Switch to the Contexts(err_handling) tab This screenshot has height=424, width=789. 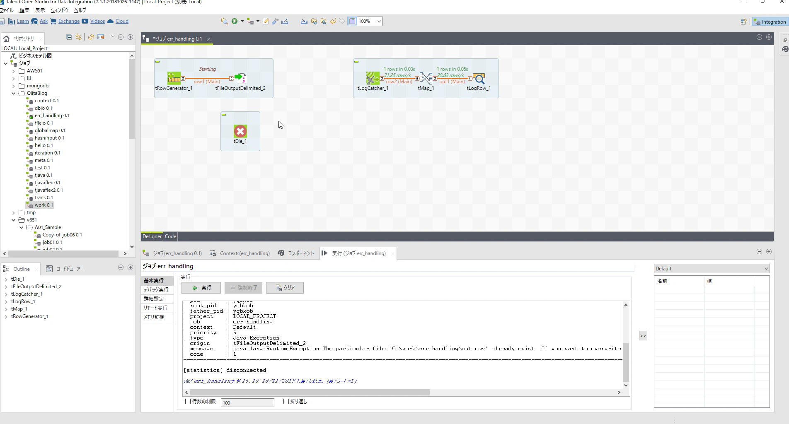[x=240, y=253]
